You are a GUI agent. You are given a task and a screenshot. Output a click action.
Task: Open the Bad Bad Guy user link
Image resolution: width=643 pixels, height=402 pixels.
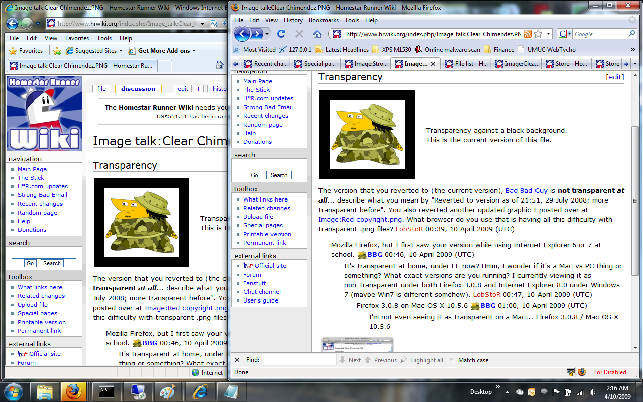pos(526,191)
